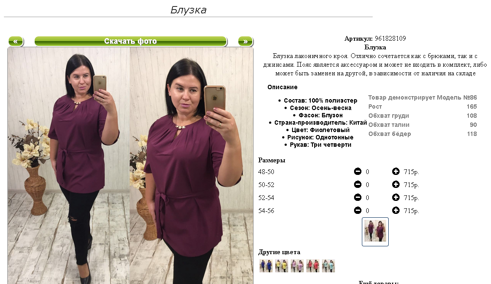Choose the blue blouse color variant
Viewport: 491px width, 284px height.
pyautogui.click(x=266, y=266)
